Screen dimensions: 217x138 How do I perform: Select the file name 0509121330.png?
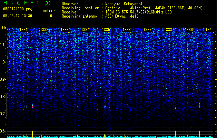point(18,9)
